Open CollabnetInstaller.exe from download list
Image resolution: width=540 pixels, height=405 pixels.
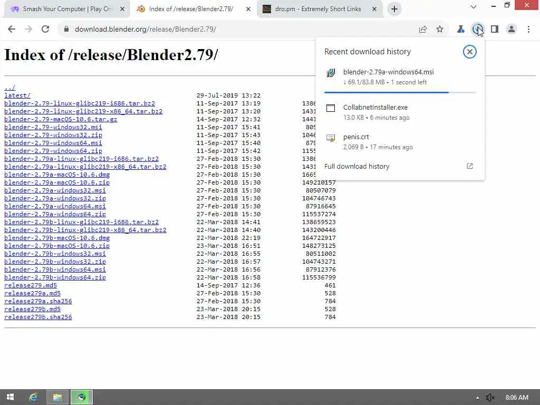pyautogui.click(x=400, y=112)
